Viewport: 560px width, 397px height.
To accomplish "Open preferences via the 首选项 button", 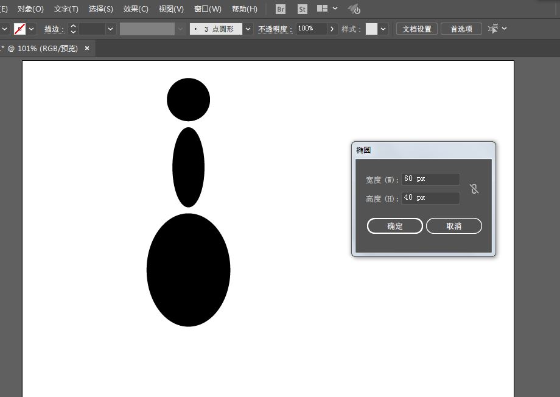I will [461, 28].
